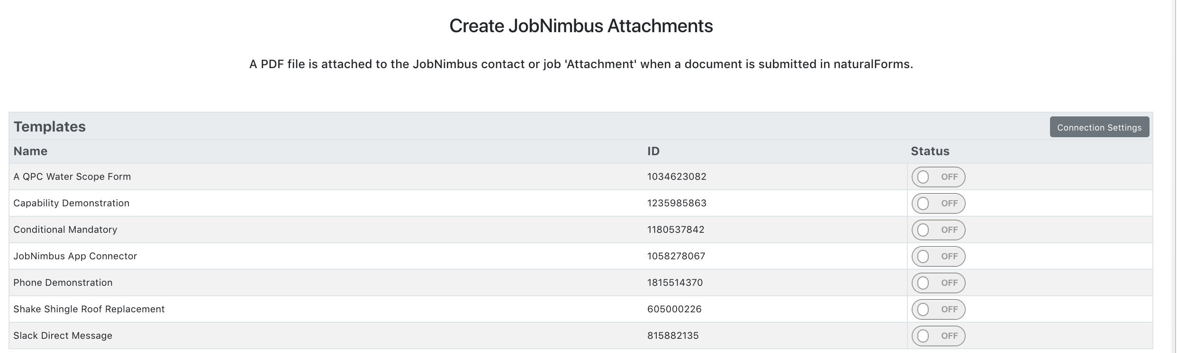Switch on Phone Demonstration status

938,283
